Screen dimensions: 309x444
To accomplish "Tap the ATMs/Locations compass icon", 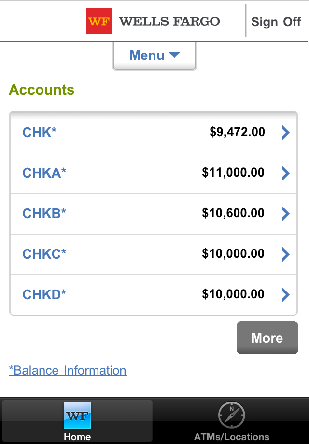I will (232, 415).
